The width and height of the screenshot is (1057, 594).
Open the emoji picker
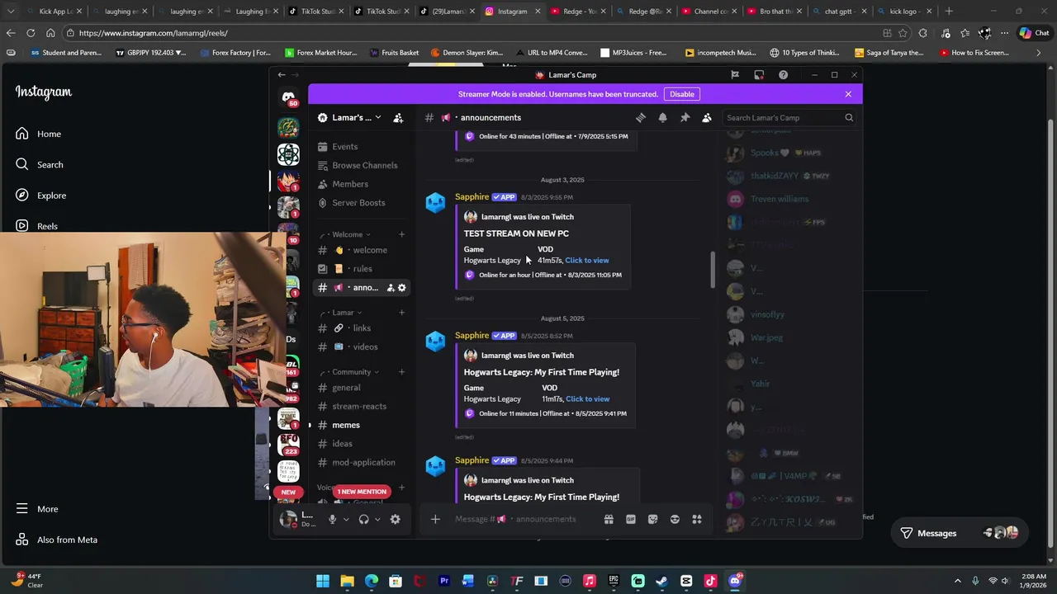click(x=675, y=519)
